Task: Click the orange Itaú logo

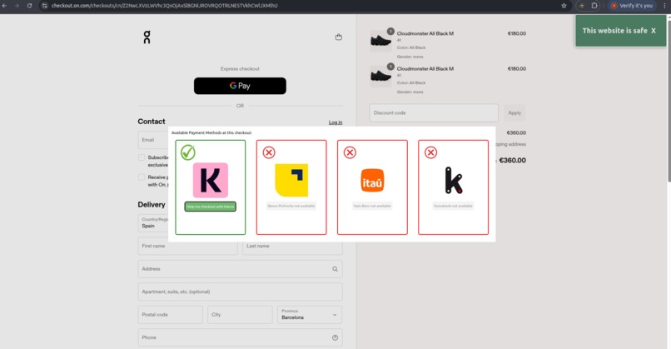Action: coord(372,180)
